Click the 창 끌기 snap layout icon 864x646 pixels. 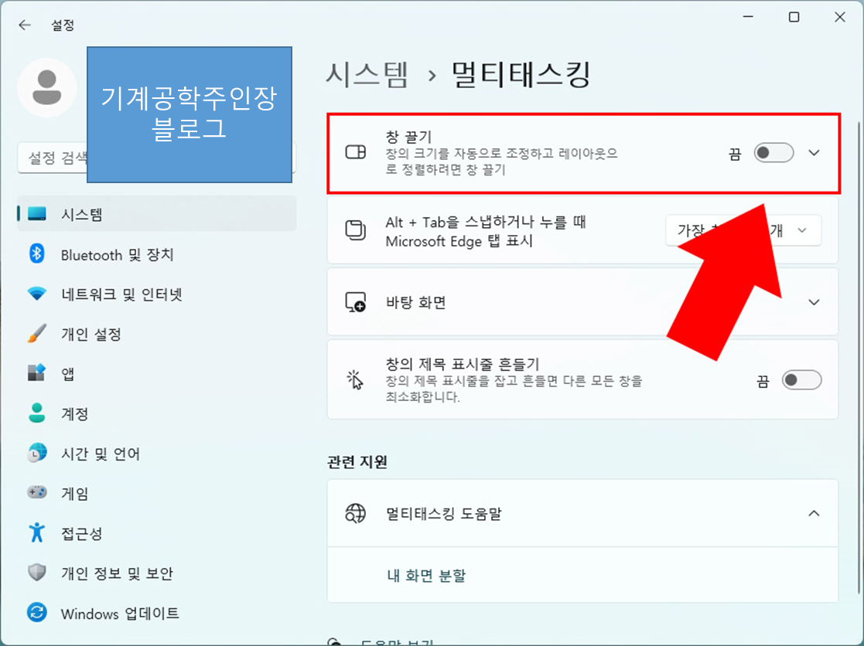click(355, 152)
